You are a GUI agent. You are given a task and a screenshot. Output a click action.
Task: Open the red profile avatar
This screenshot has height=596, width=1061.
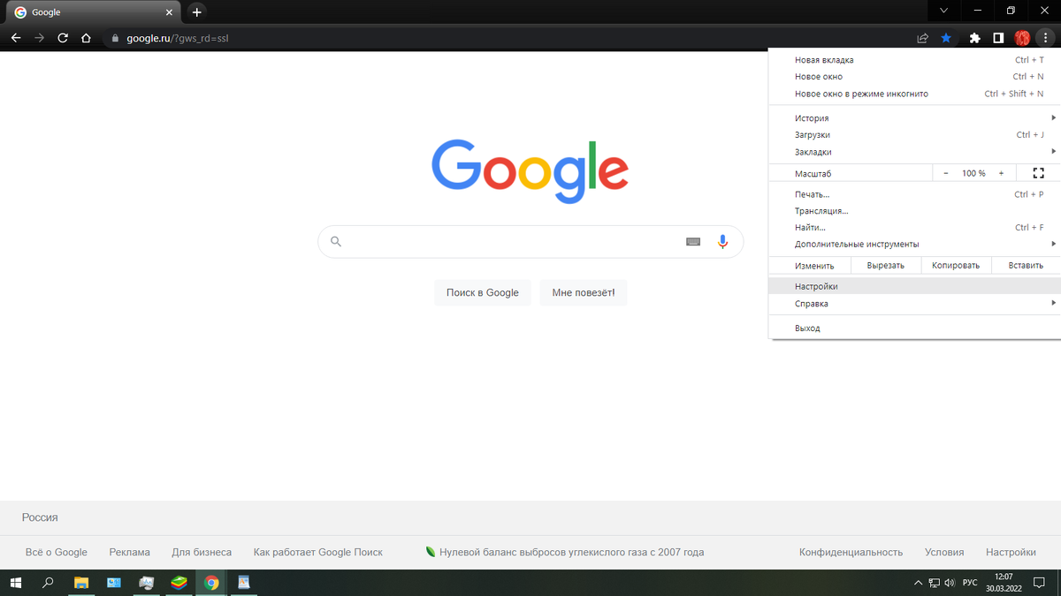[1022, 38]
